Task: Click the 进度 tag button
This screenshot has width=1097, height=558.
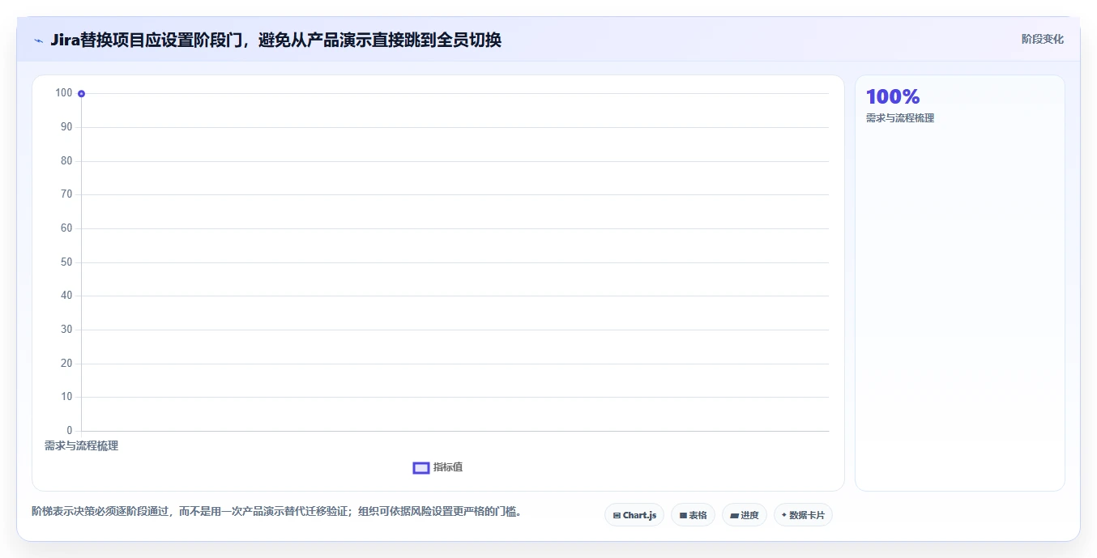Action: (x=745, y=515)
